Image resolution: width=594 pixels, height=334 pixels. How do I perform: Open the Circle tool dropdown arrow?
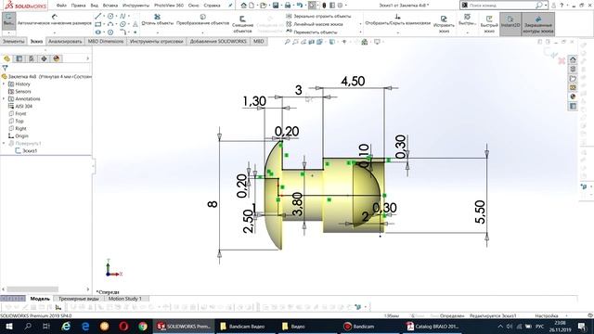click(x=116, y=16)
